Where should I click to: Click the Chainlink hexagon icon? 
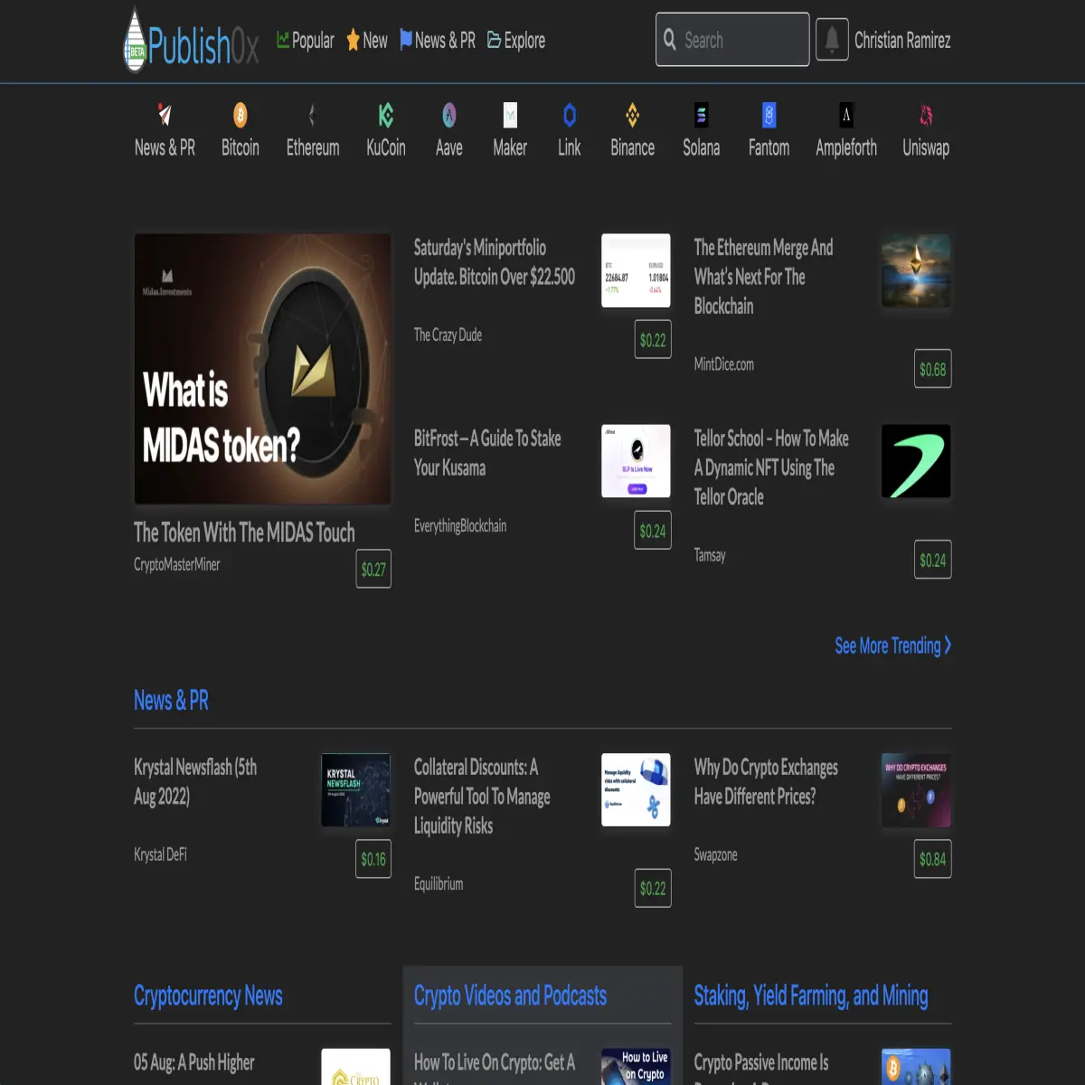point(570,115)
